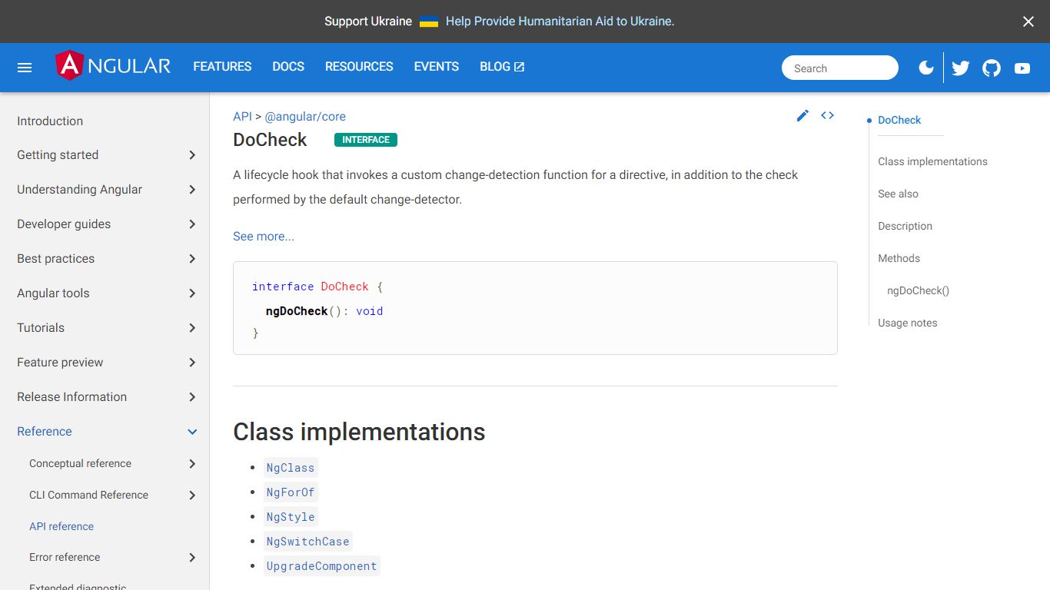Expand the Release Information section
This screenshot has width=1050, height=590.
(x=105, y=397)
